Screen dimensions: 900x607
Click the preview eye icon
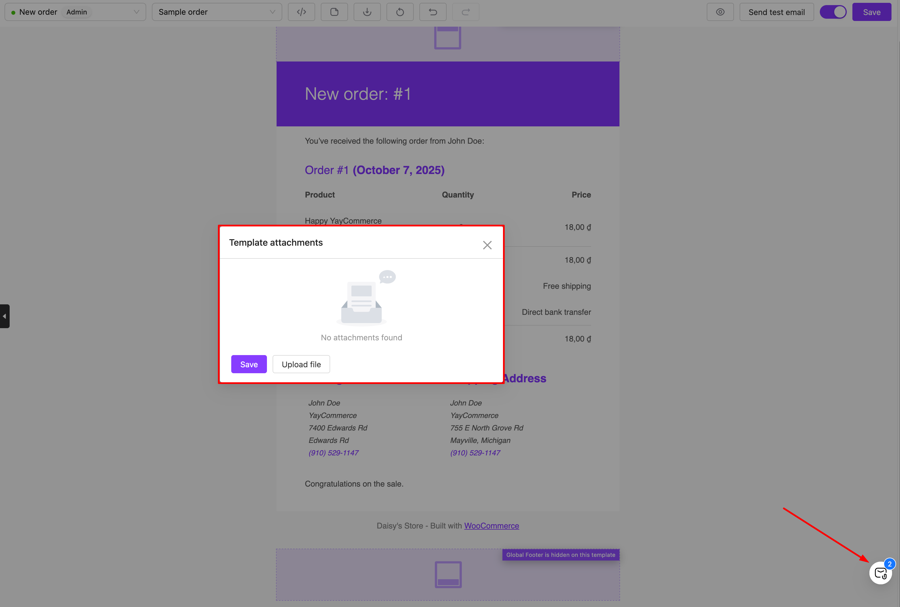(720, 12)
